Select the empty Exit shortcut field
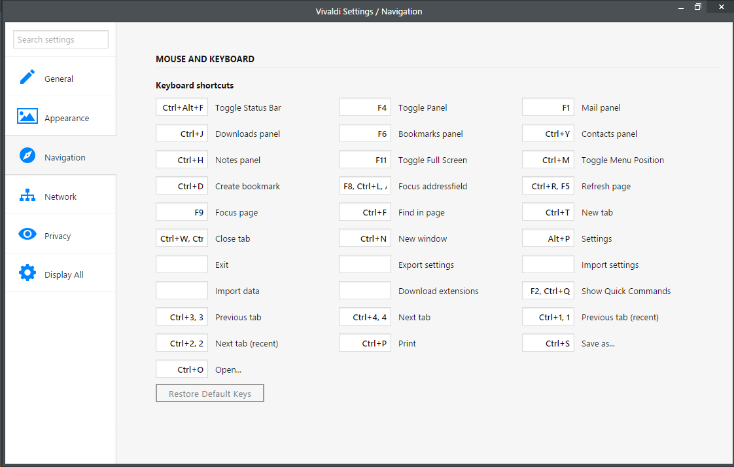The height and width of the screenshot is (467, 734). [182, 265]
